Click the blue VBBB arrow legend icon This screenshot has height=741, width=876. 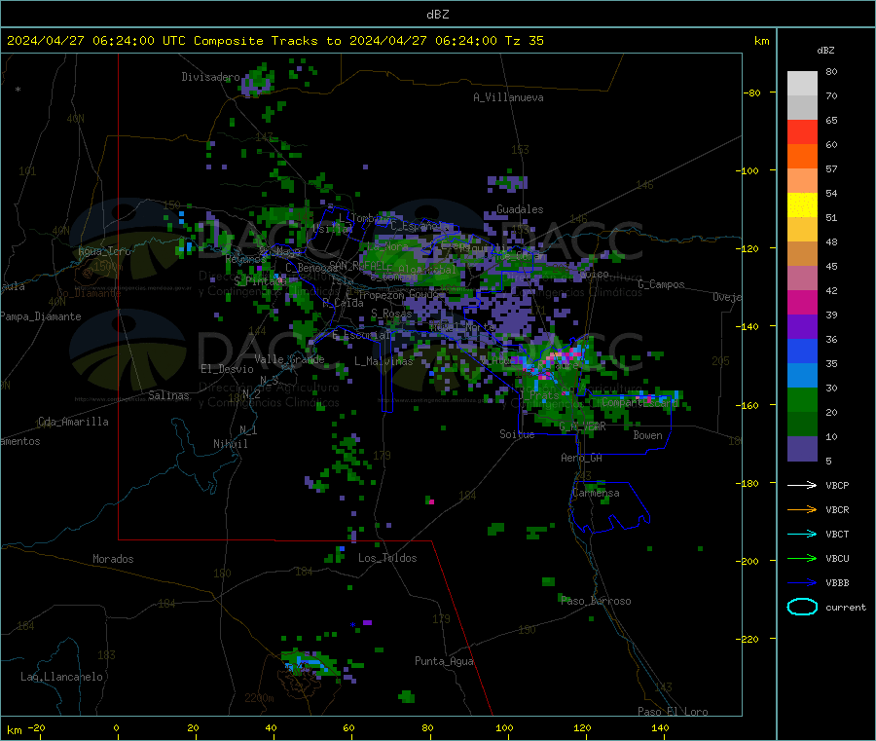802,583
